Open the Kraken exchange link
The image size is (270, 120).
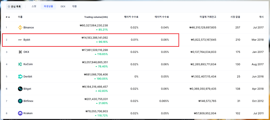tap(28, 113)
